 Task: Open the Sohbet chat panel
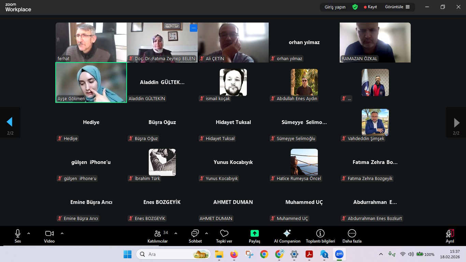click(195, 236)
